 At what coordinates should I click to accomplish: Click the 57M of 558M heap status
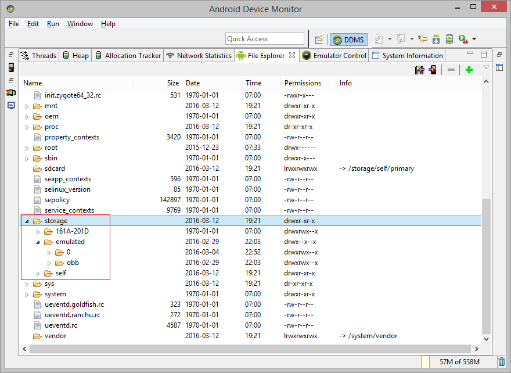[x=459, y=361]
